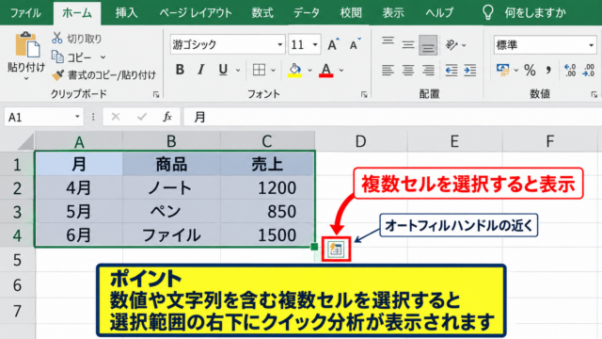Select column D header

pos(360,141)
